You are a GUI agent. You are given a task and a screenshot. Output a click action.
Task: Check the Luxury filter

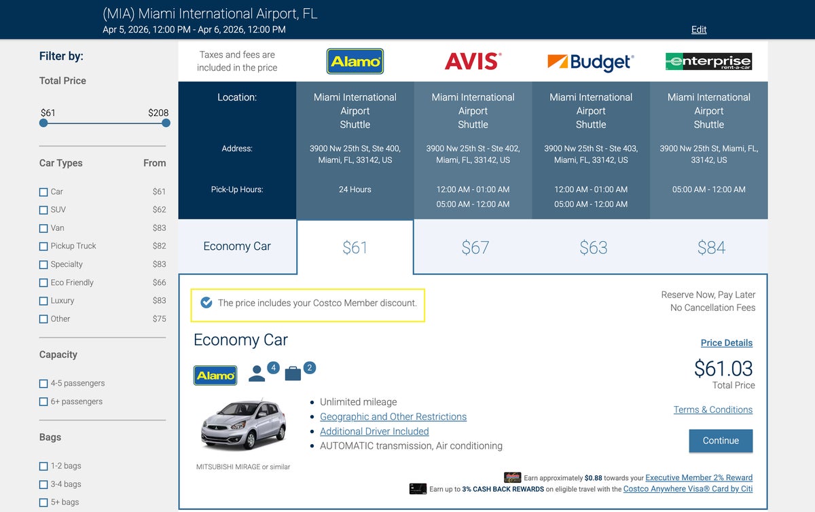tap(43, 301)
